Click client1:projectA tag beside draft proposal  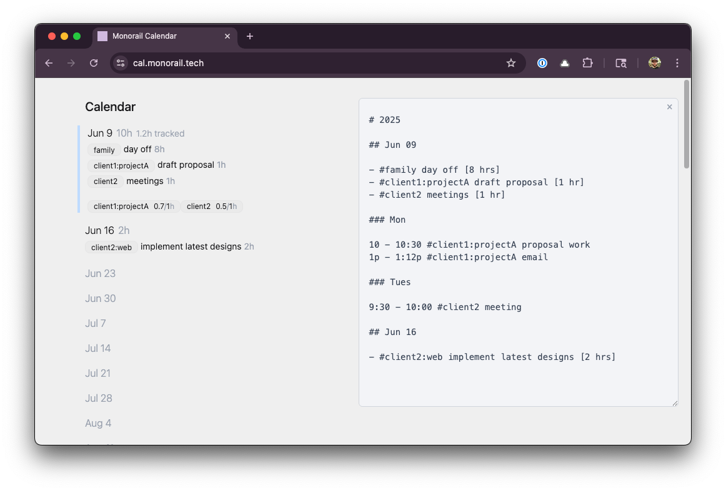(121, 165)
